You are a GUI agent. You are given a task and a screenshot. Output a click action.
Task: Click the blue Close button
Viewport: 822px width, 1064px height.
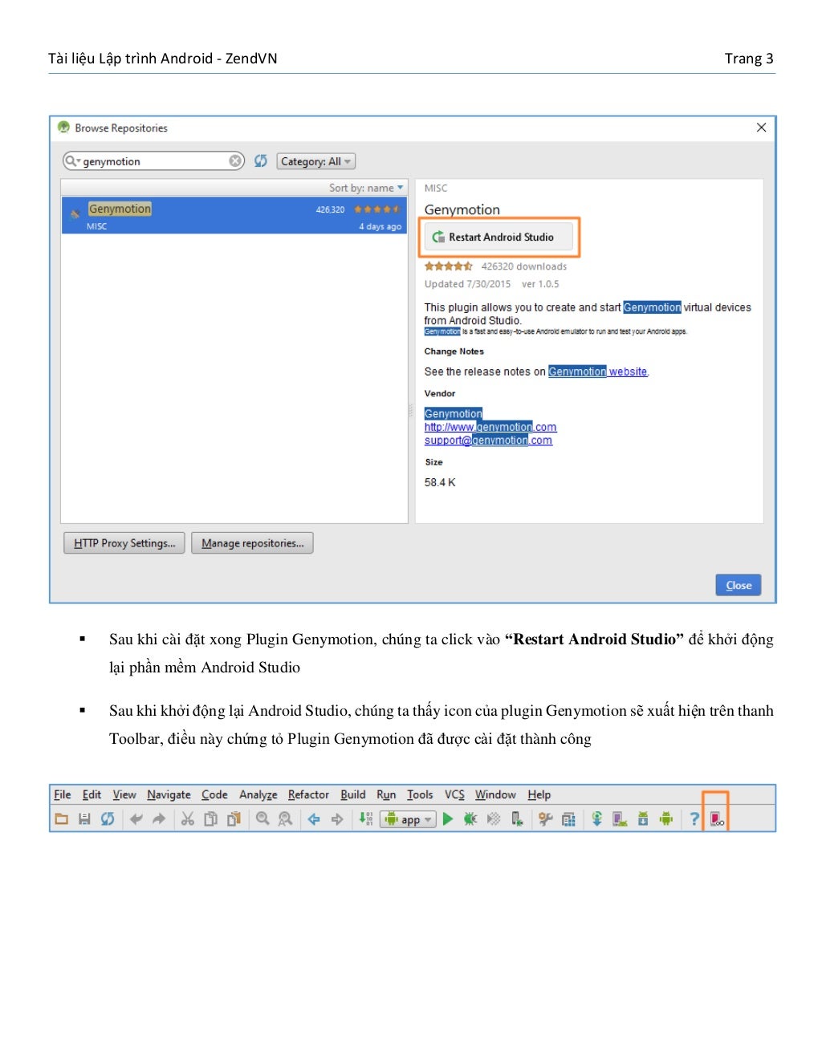(x=739, y=585)
